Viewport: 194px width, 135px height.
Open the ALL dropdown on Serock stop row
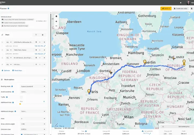click(9, 58)
